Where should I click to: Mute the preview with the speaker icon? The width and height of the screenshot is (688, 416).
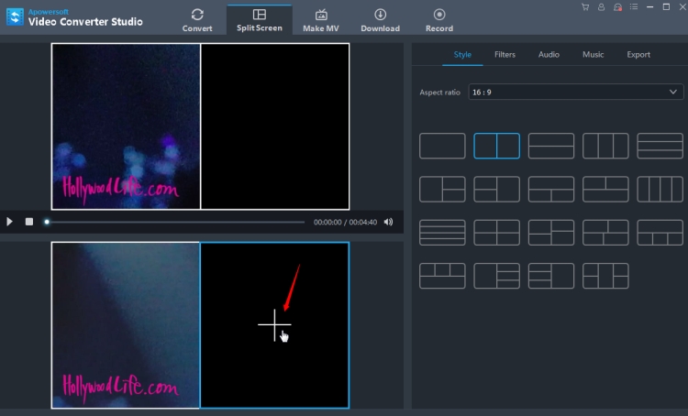tap(388, 222)
